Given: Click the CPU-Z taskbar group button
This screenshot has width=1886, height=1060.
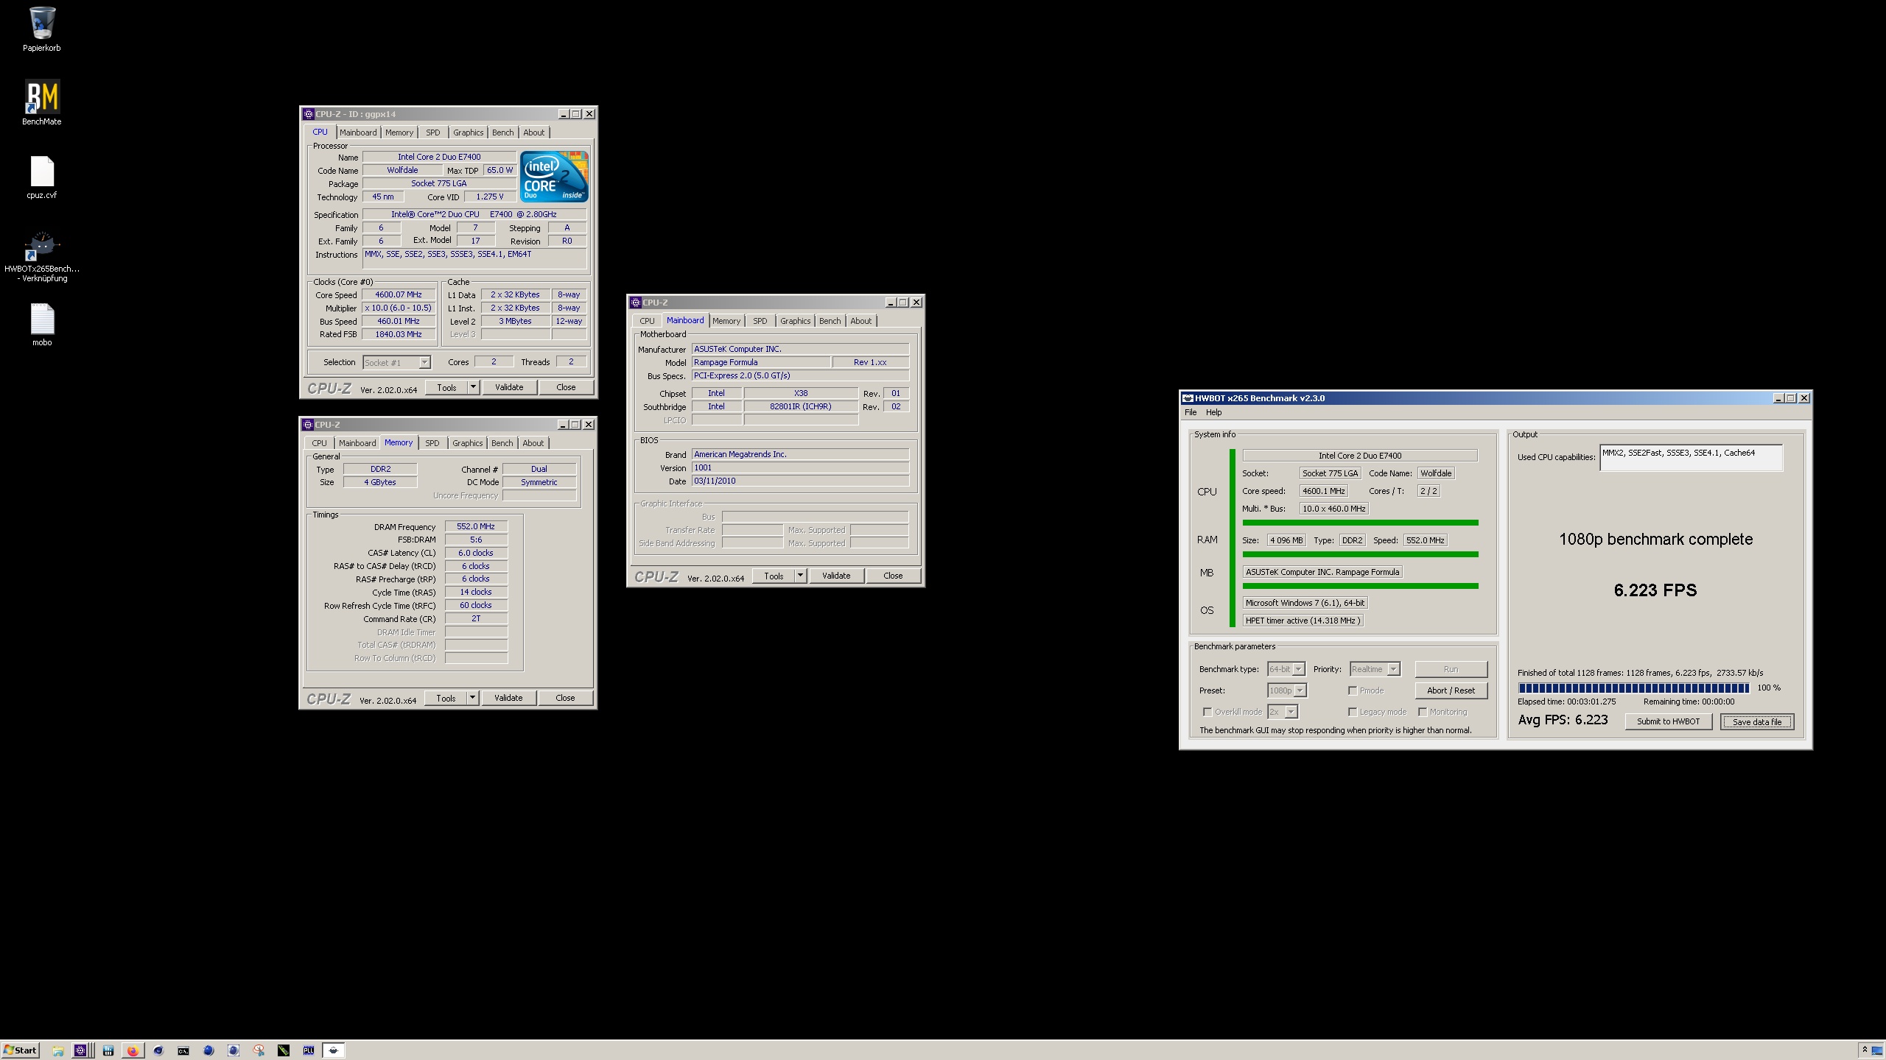Looking at the screenshot, I should (83, 1050).
